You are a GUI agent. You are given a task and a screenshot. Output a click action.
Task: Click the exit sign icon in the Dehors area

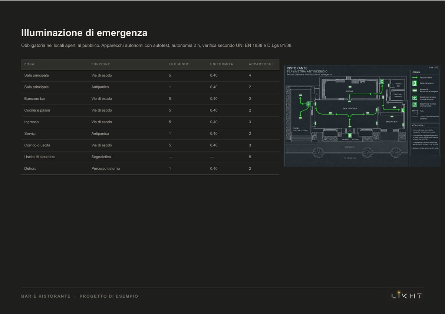pyautogui.click(x=308, y=104)
